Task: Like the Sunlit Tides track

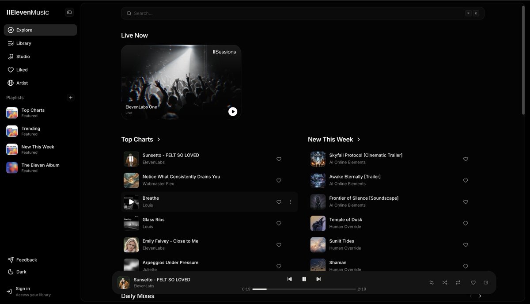Action: (466, 245)
